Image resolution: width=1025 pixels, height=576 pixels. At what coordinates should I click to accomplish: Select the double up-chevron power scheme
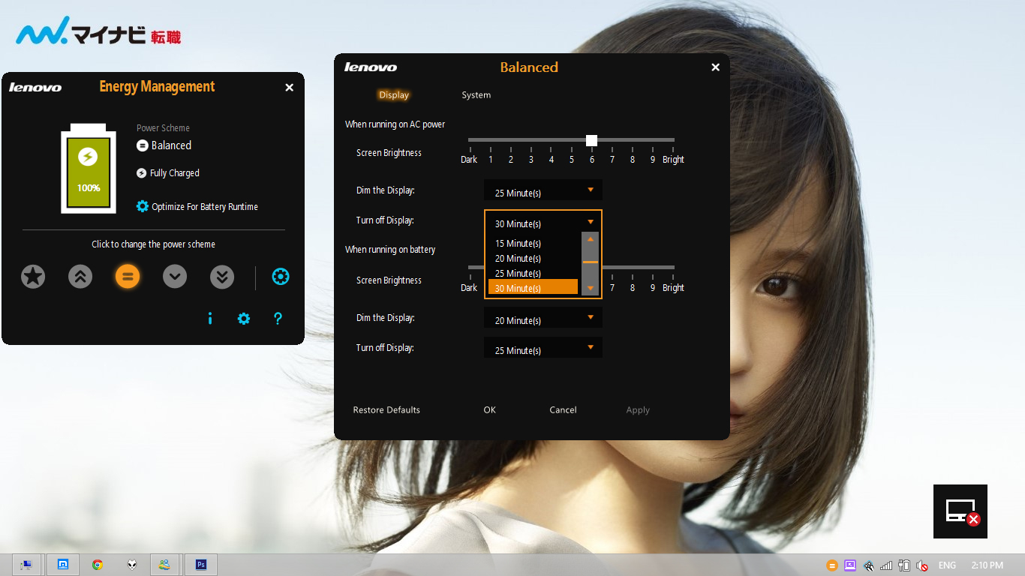[80, 277]
